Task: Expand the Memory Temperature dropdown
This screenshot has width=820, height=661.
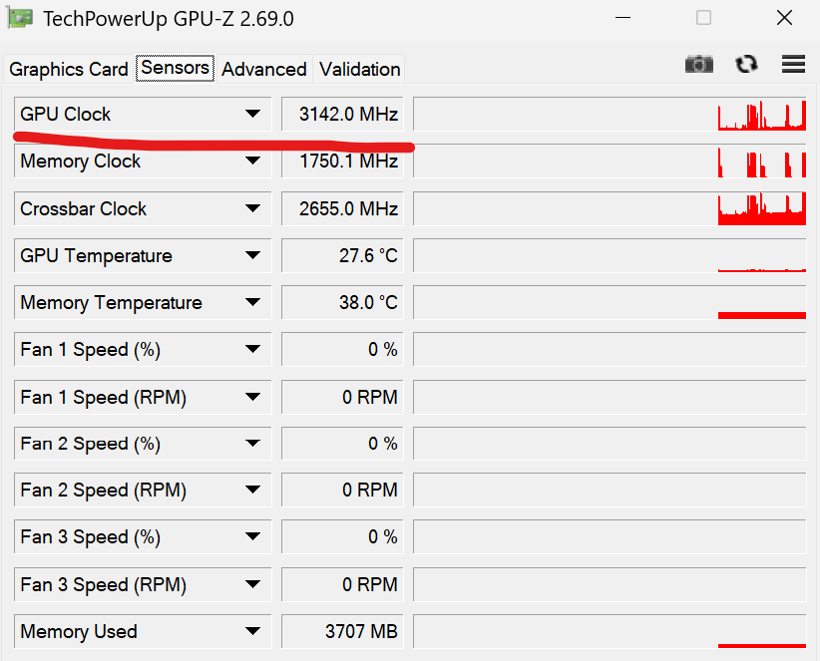Action: pyautogui.click(x=252, y=303)
